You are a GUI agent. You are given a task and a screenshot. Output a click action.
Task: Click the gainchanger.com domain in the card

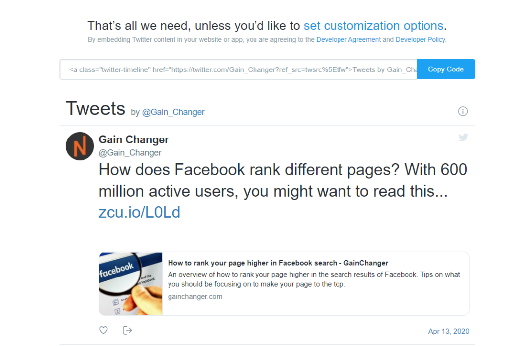click(x=195, y=297)
